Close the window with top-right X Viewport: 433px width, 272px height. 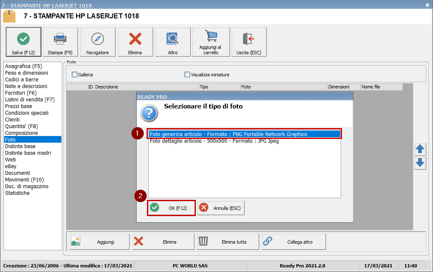(x=427, y=5)
